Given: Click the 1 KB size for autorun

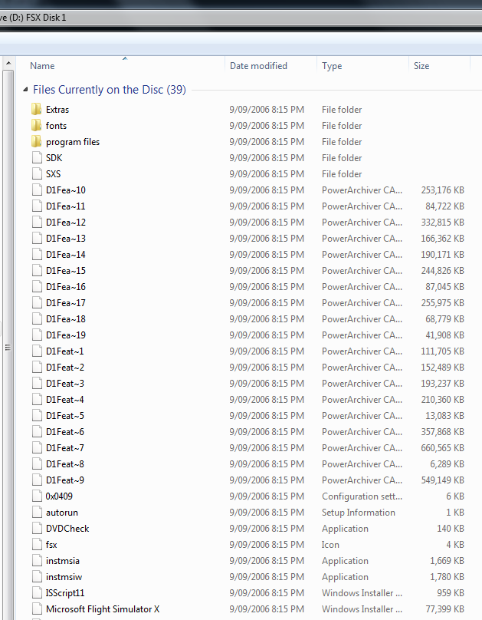Looking at the screenshot, I should 455,512.
